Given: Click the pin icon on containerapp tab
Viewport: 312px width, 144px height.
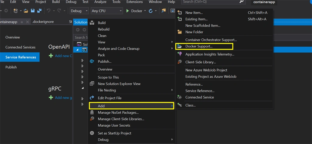Looking at the screenshot, I should [22, 22].
